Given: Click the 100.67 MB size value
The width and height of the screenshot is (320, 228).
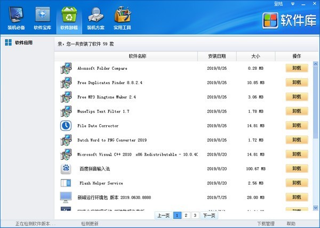Looking at the screenshot, I should pos(255,169).
